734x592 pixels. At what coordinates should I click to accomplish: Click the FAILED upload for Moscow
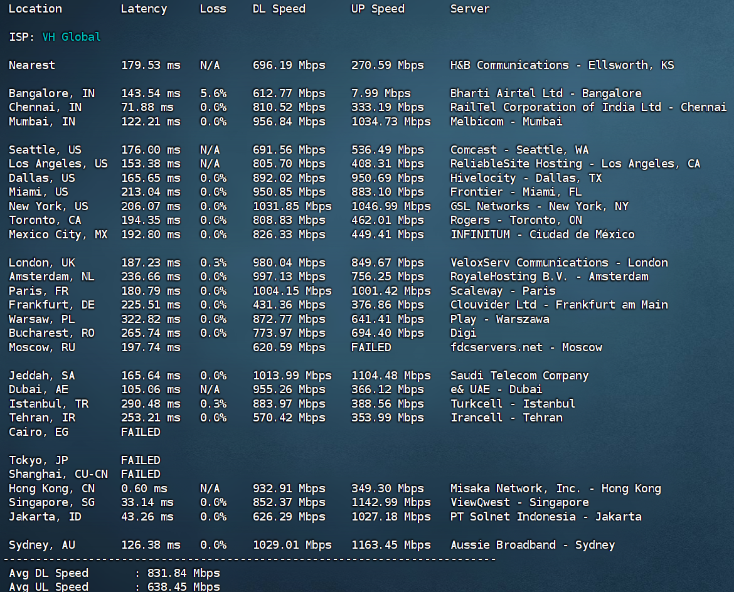pos(371,347)
